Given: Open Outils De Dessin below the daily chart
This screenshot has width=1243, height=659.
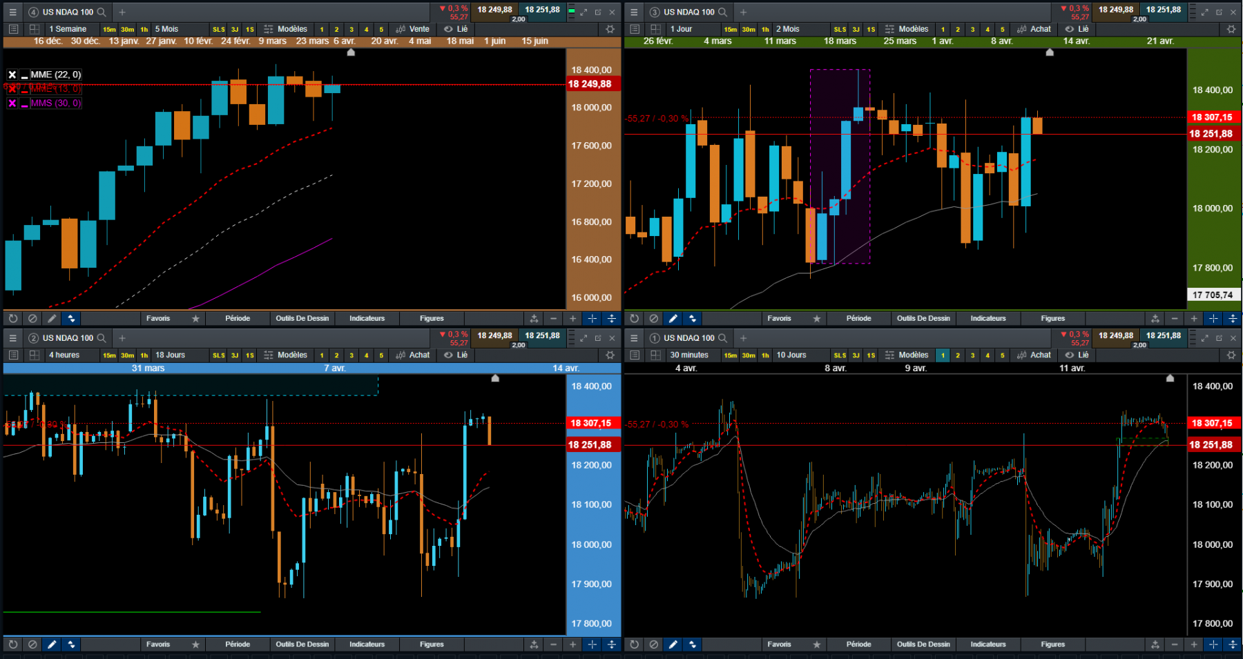Looking at the screenshot, I should pyautogui.click(x=923, y=318).
